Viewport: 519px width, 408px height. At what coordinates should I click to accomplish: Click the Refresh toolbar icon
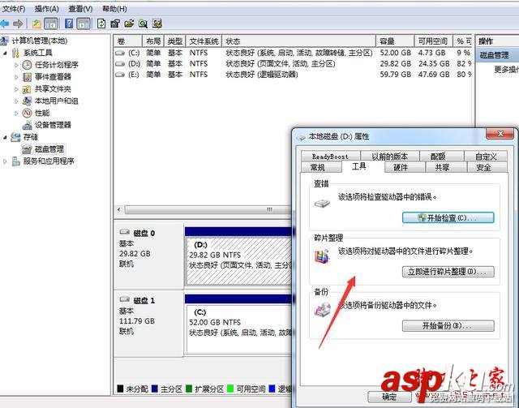click(101, 24)
